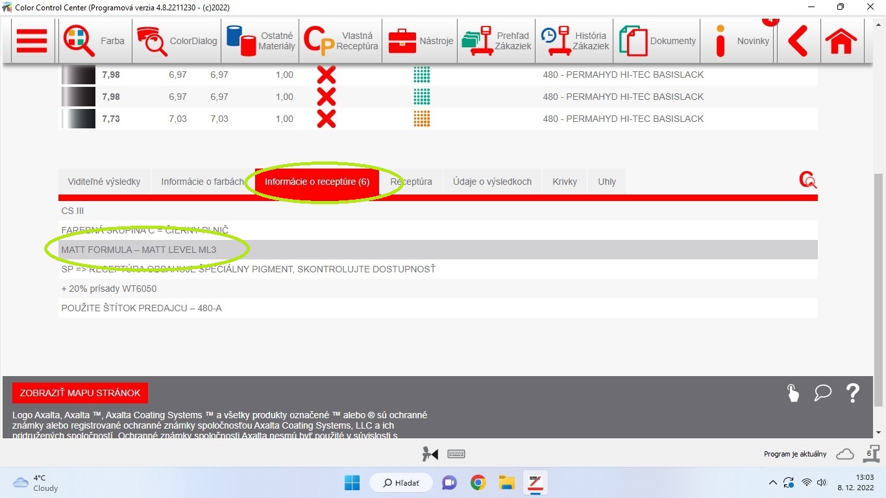The height and width of the screenshot is (498, 886).
Task: Select MATT FORMULA – MATT LEVEL ML3 row
Action: (438, 250)
